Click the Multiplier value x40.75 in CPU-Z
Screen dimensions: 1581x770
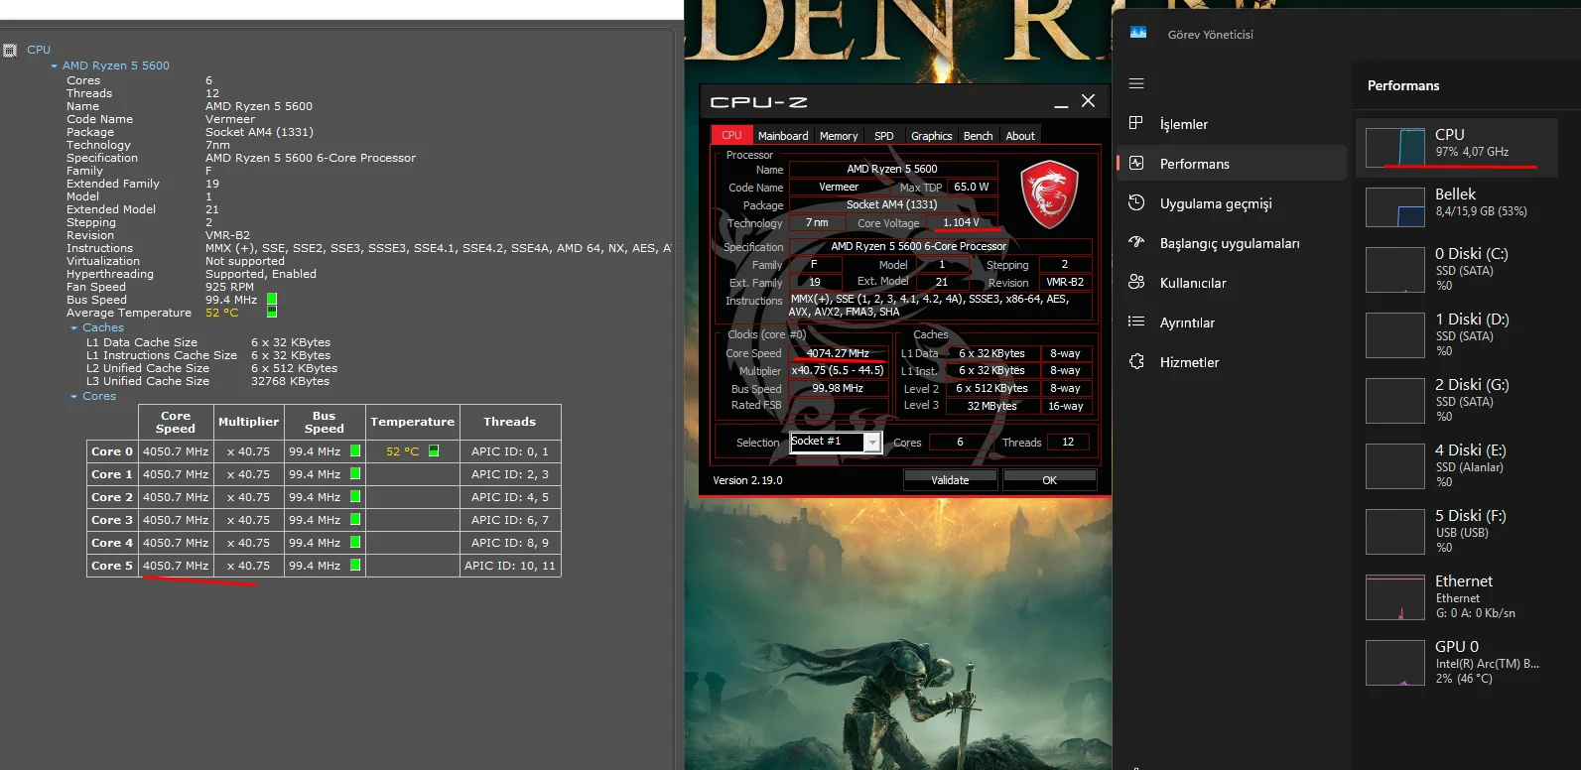click(x=838, y=370)
